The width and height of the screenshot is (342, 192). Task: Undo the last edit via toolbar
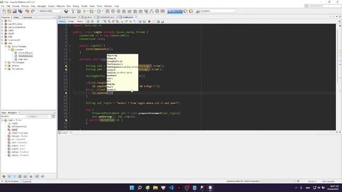pyautogui.click(x=27, y=11)
